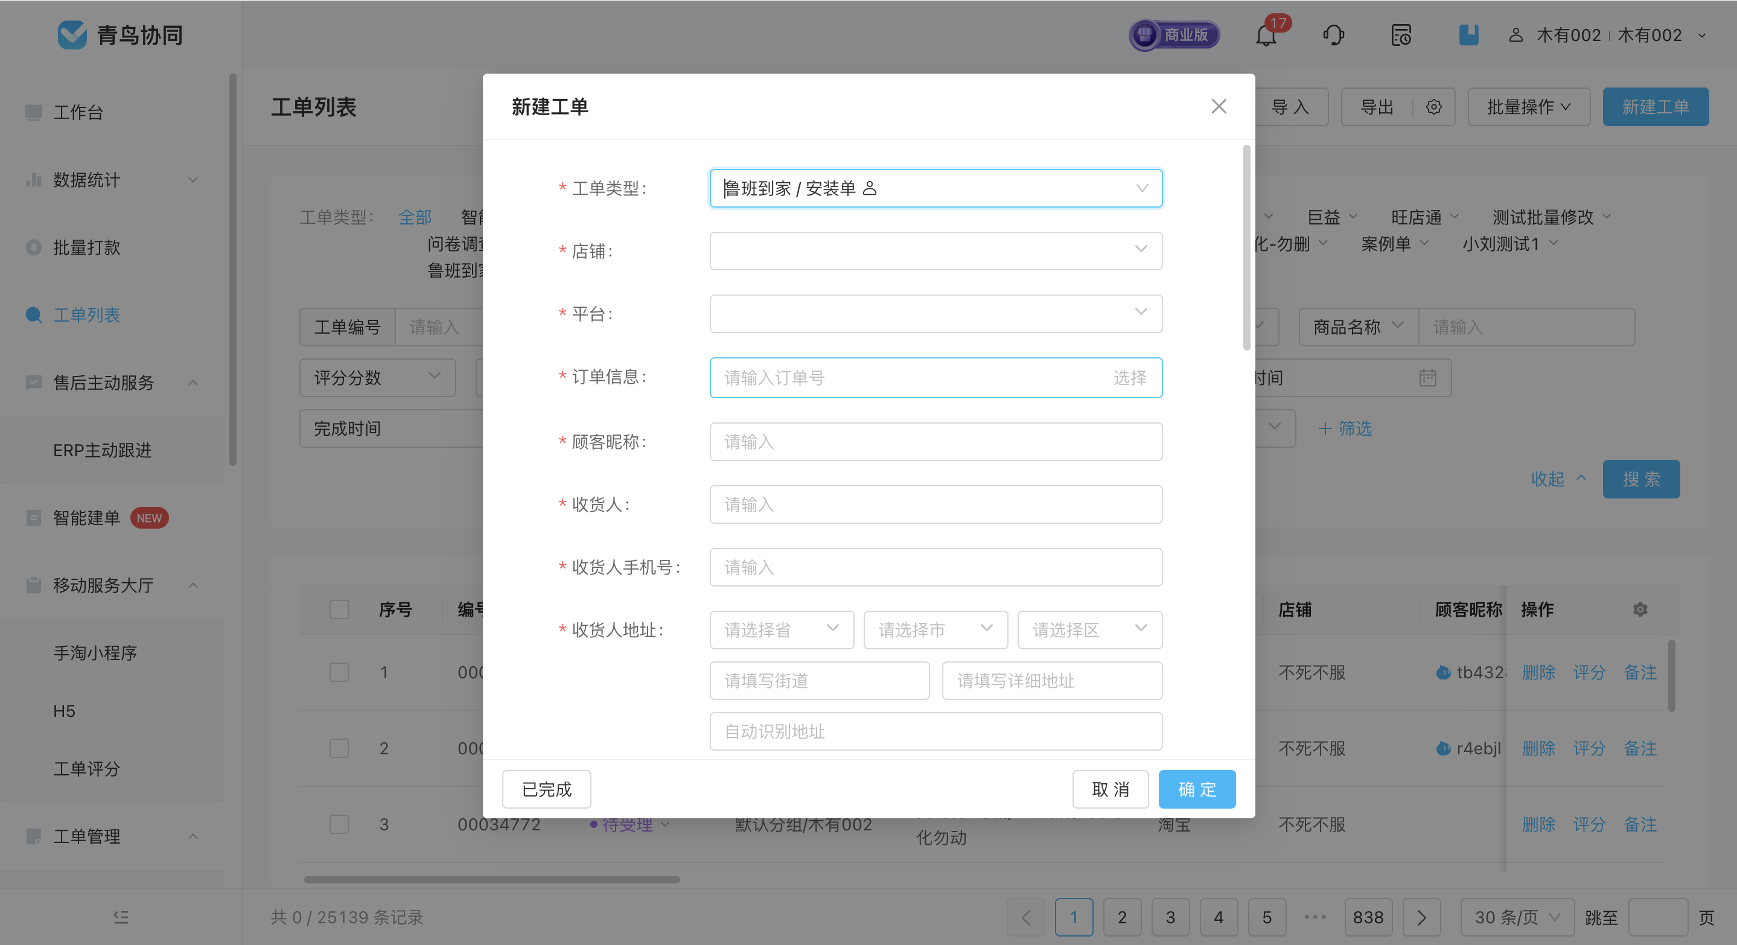Click the 搜索 button
1737x945 pixels.
(x=1641, y=479)
